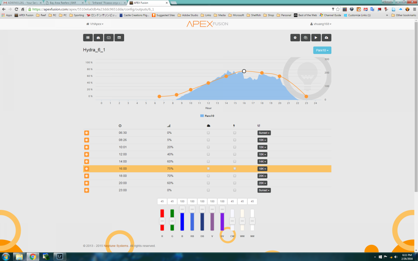
Task: Click the UV channel value field
Action: tap(222, 202)
